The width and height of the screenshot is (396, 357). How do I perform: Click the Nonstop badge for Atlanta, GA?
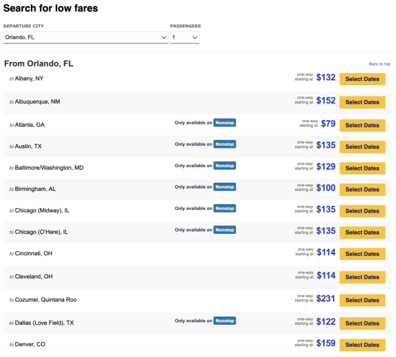coord(225,123)
